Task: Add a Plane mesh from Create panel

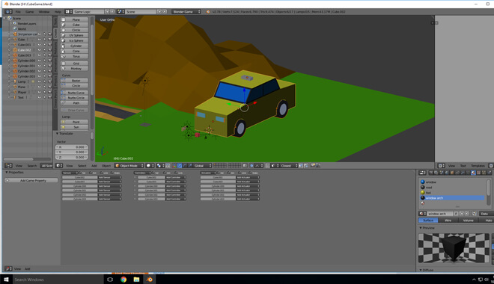Action: coord(74,19)
